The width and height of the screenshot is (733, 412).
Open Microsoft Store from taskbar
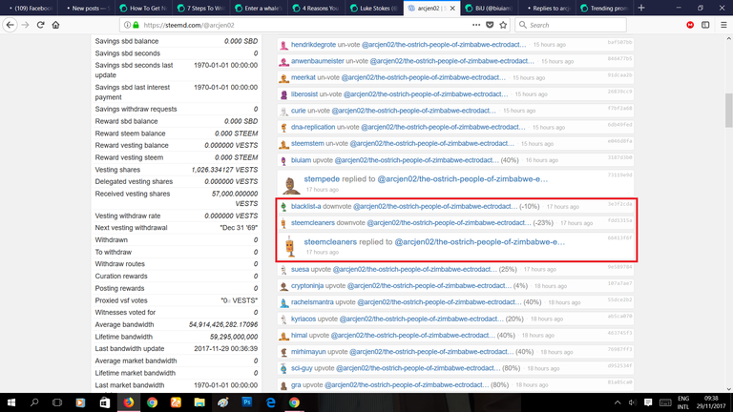105,402
